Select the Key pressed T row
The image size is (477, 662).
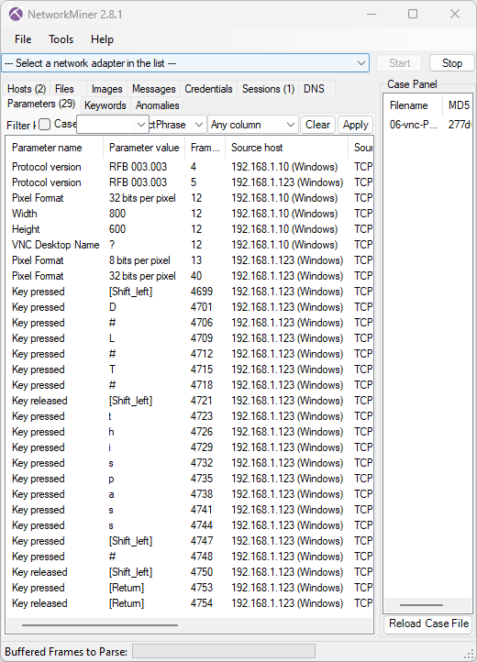click(190, 370)
